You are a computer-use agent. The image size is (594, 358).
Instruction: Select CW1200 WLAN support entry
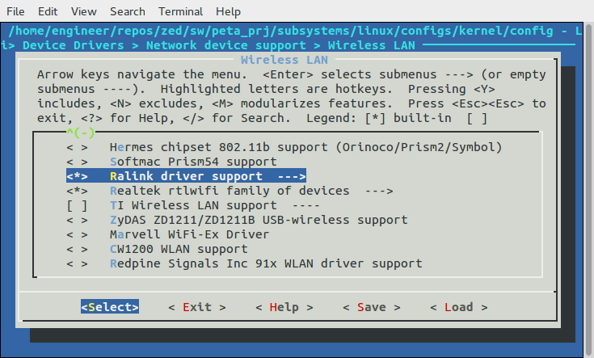179,249
